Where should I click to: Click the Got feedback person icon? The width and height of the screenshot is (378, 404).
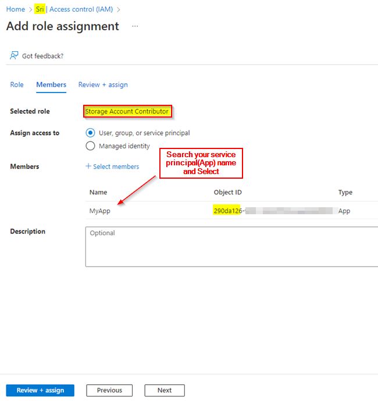coord(14,55)
